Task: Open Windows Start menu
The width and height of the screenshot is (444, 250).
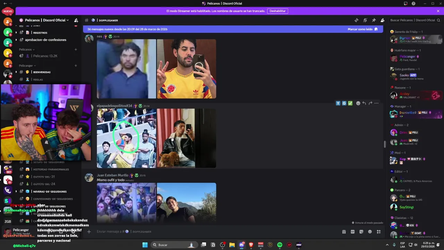Action: (145, 245)
